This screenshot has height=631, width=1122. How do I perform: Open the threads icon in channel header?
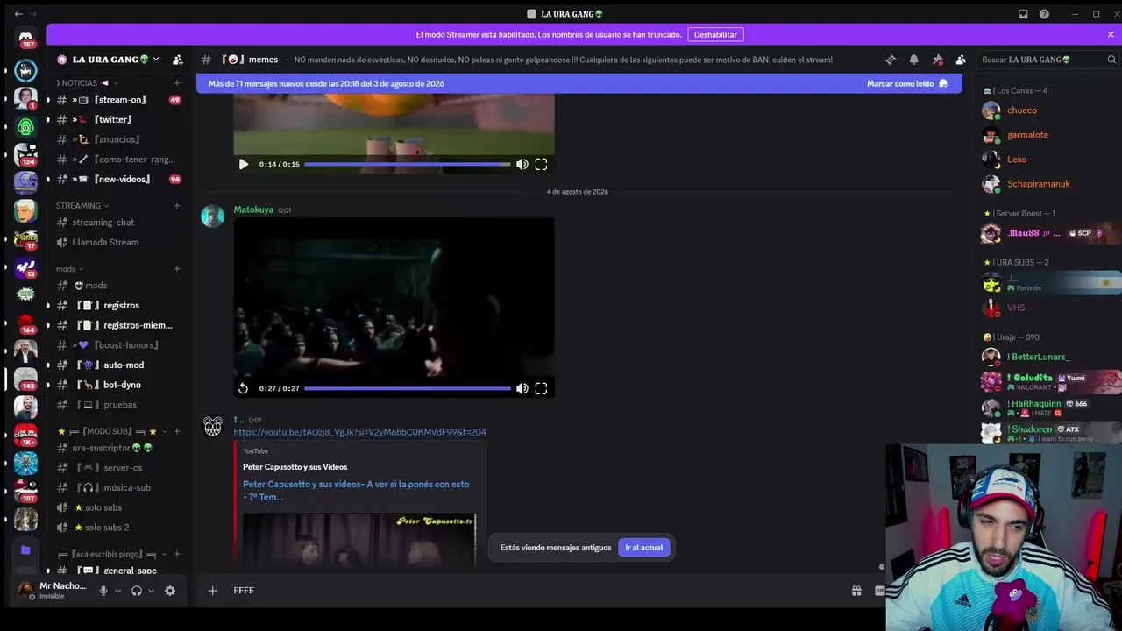[x=891, y=60]
